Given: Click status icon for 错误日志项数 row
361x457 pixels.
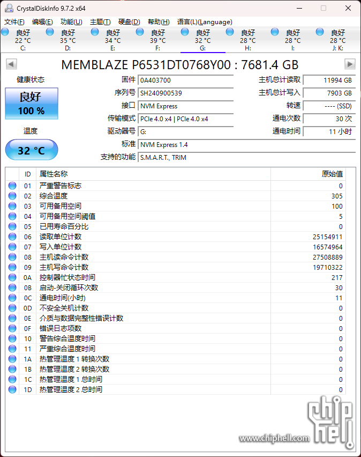Looking at the screenshot, I should click(x=12, y=328).
